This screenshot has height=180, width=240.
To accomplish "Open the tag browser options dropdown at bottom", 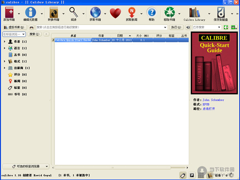I will (x=26, y=166).
